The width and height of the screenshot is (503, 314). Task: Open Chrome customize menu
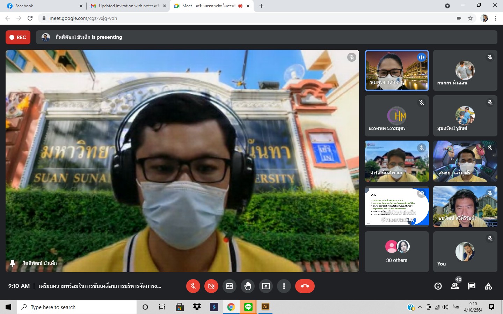[x=495, y=18]
